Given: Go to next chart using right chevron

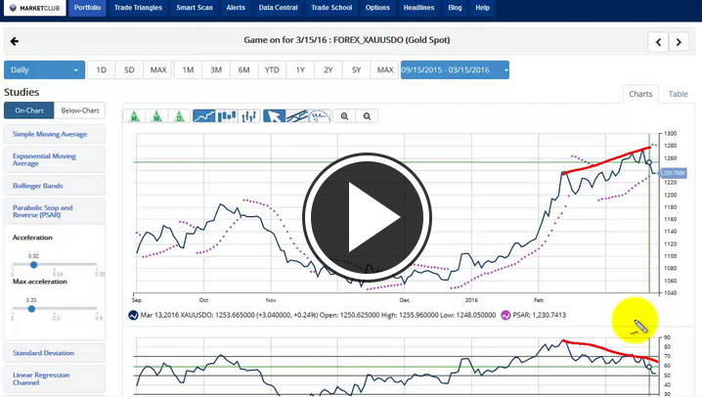Looking at the screenshot, I should [680, 42].
